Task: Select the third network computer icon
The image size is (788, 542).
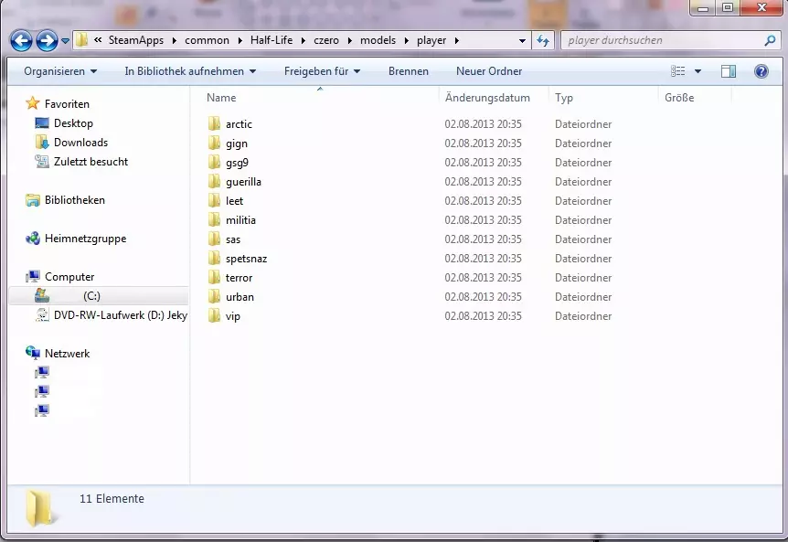Action: click(x=42, y=411)
